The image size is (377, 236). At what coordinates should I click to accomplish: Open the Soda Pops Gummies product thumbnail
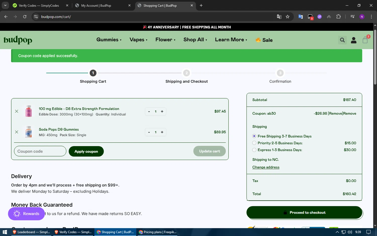coord(29,132)
